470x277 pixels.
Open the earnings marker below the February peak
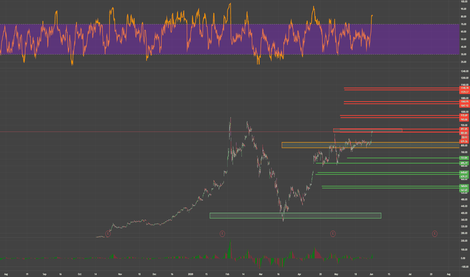(x=222, y=234)
